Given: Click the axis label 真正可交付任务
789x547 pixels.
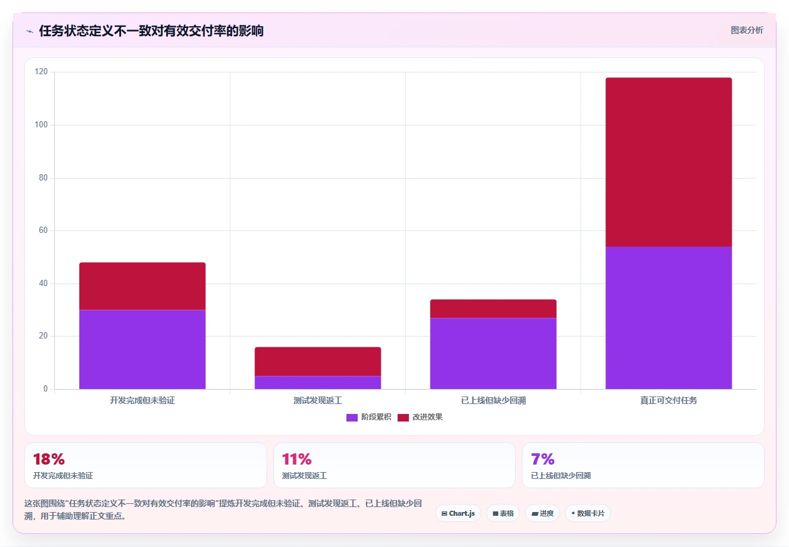Looking at the screenshot, I should [x=669, y=400].
